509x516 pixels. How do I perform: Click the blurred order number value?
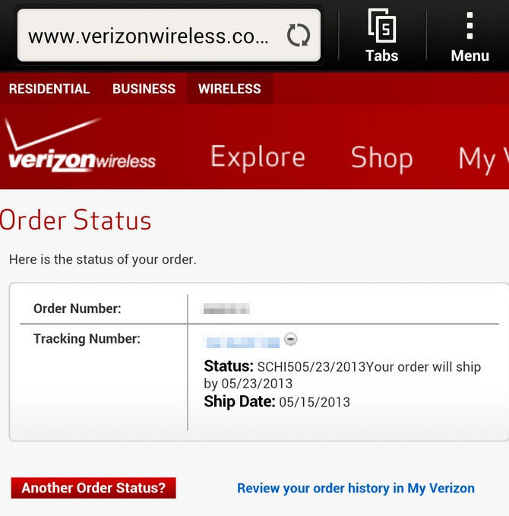coord(226,309)
